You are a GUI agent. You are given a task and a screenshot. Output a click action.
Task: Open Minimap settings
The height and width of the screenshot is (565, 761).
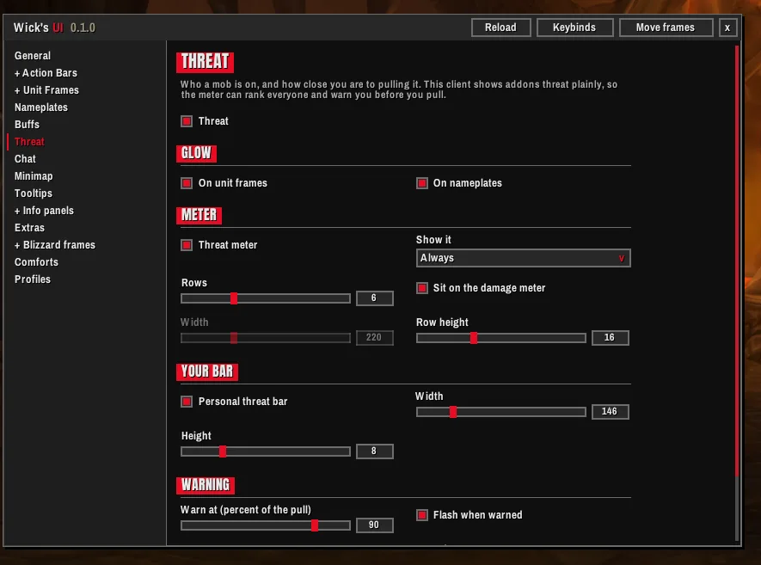click(34, 176)
